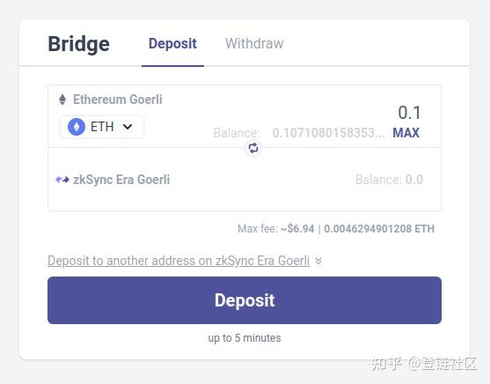490x384 pixels.
Task: Click the up to 5 minutes note
Action: point(245,338)
